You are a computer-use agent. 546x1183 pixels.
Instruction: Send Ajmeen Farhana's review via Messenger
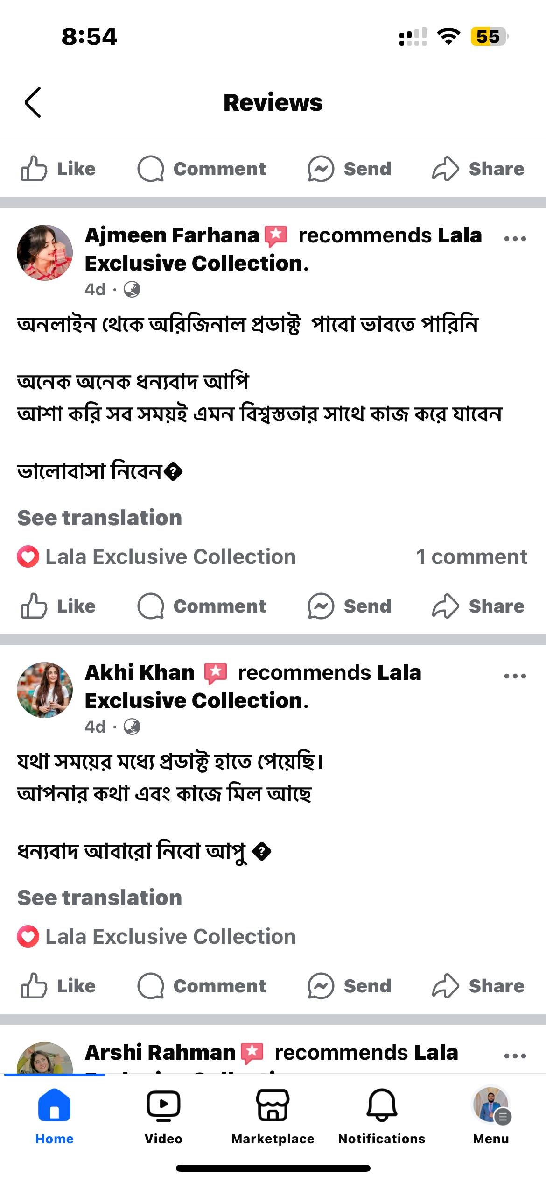click(x=350, y=606)
